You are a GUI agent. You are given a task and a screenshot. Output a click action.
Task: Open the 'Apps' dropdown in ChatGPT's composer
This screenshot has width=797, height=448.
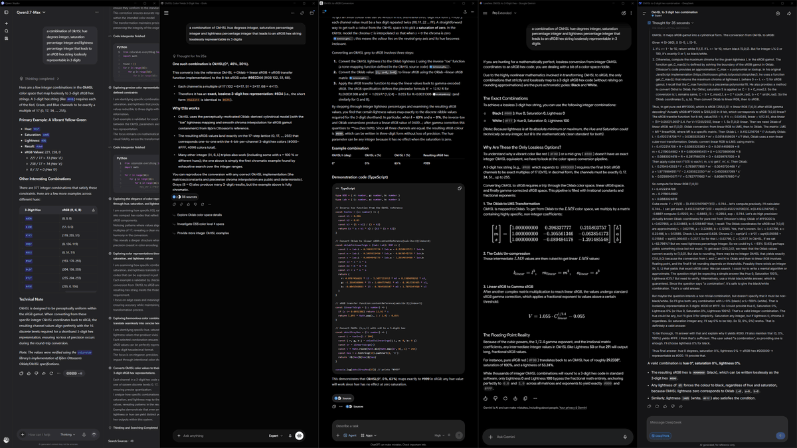369,435
